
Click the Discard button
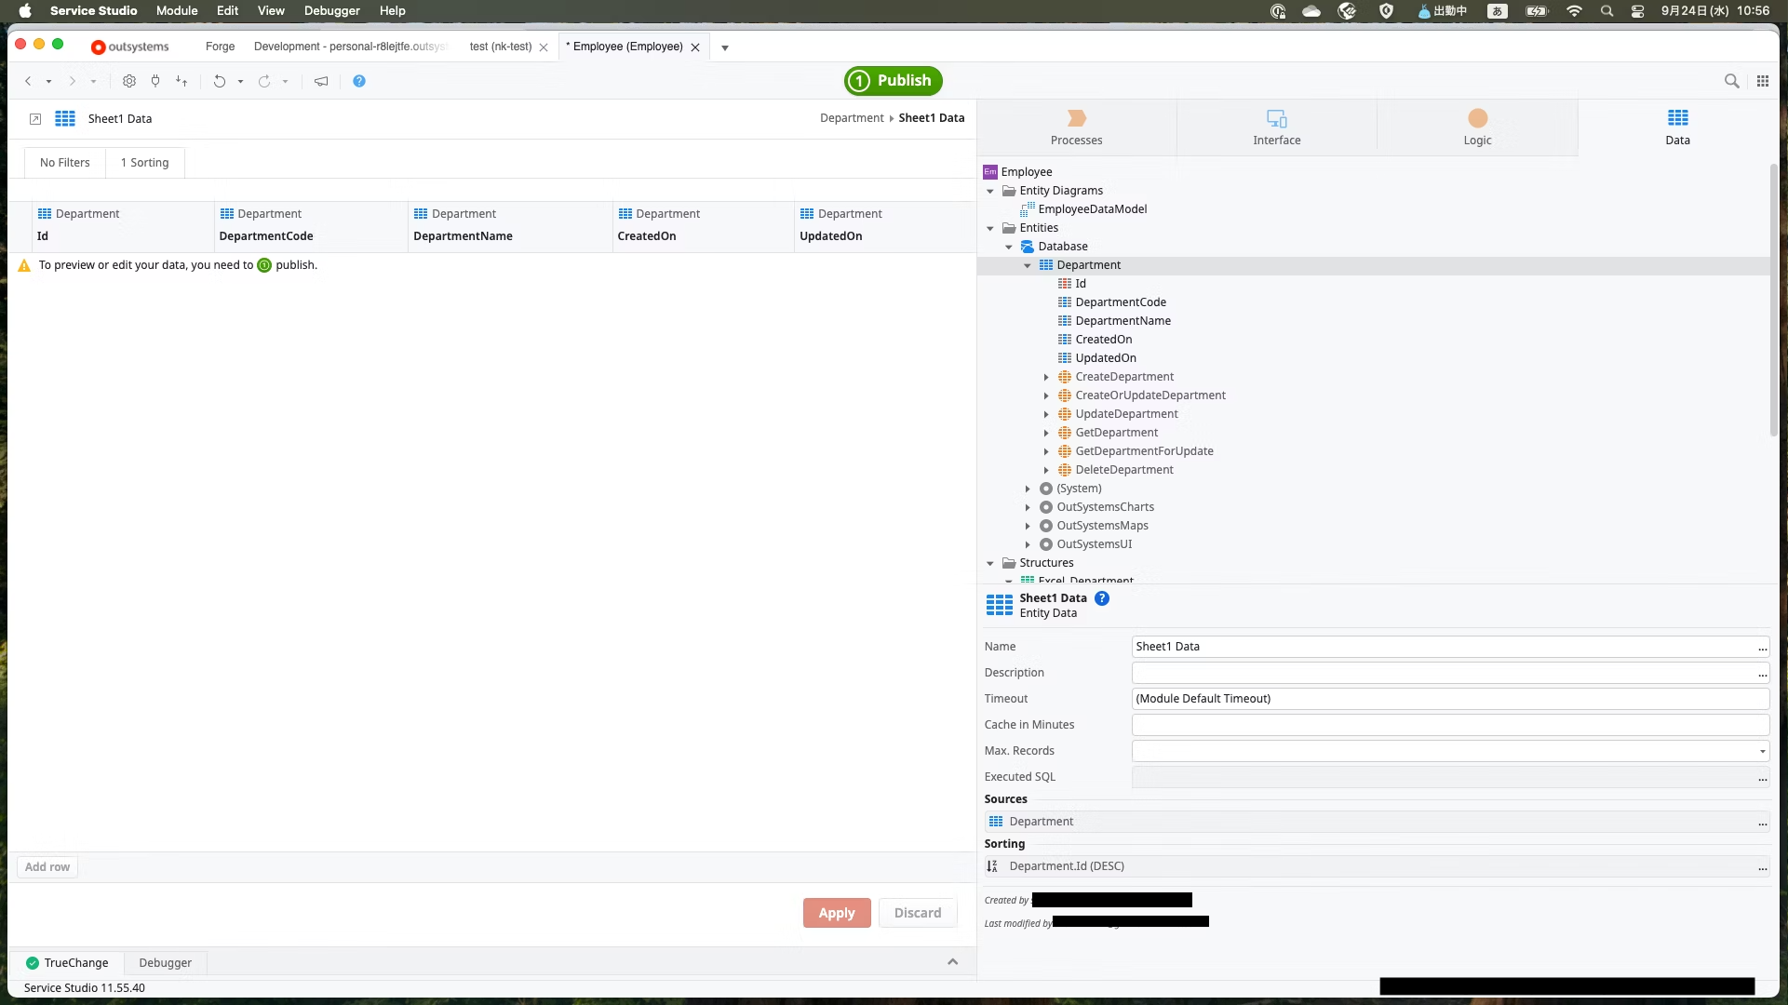(x=917, y=913)
